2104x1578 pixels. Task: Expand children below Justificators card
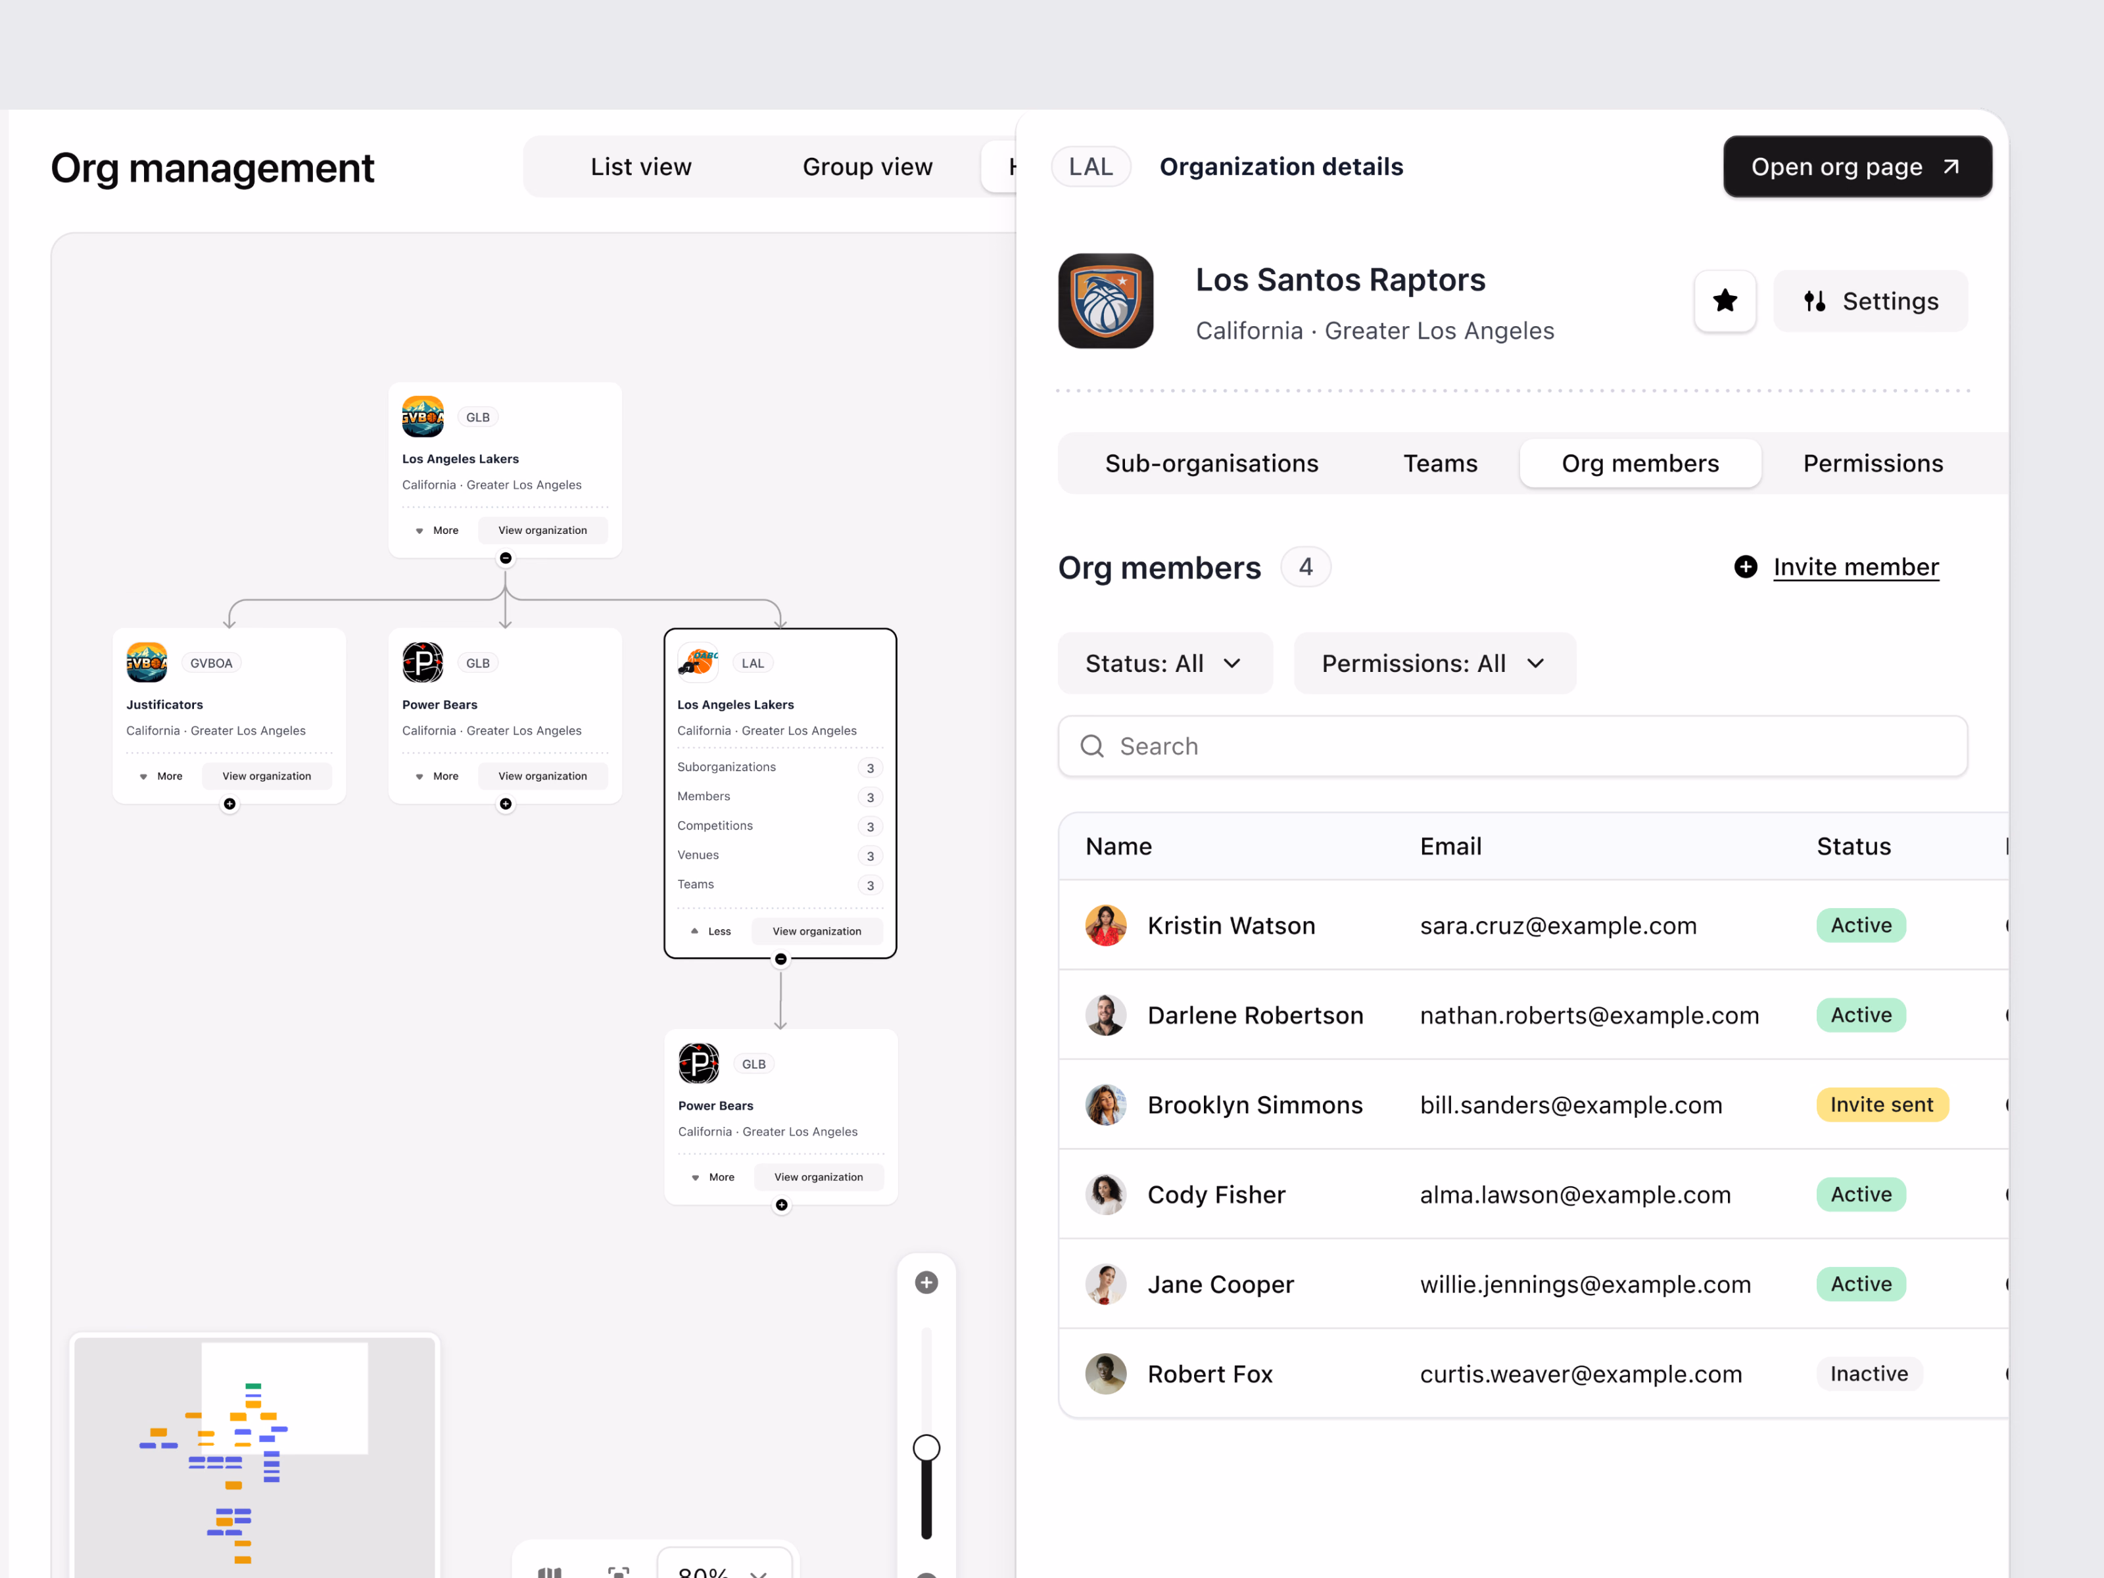point(230,805)
